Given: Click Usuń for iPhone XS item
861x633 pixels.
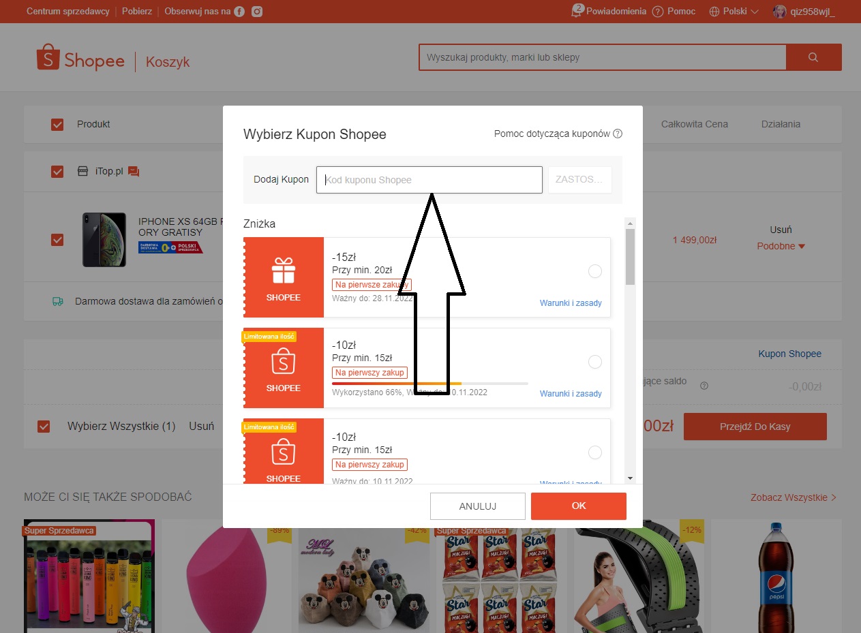Looking at the screenshot, I should pos(781,230).
